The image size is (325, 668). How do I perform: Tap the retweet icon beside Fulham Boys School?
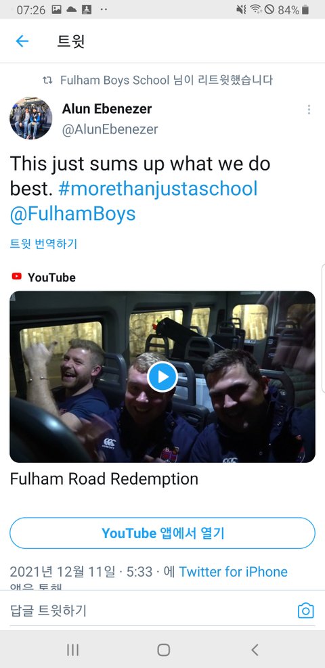coord(47,80)
